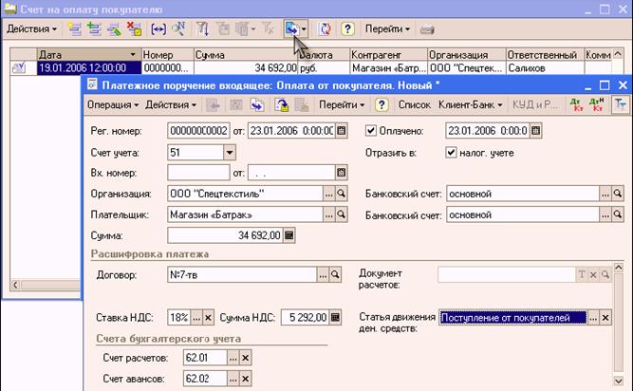Open the Операция dropdown menu
Image resolution: width=633 pixels, height=391 pixels.
(113, 105)
